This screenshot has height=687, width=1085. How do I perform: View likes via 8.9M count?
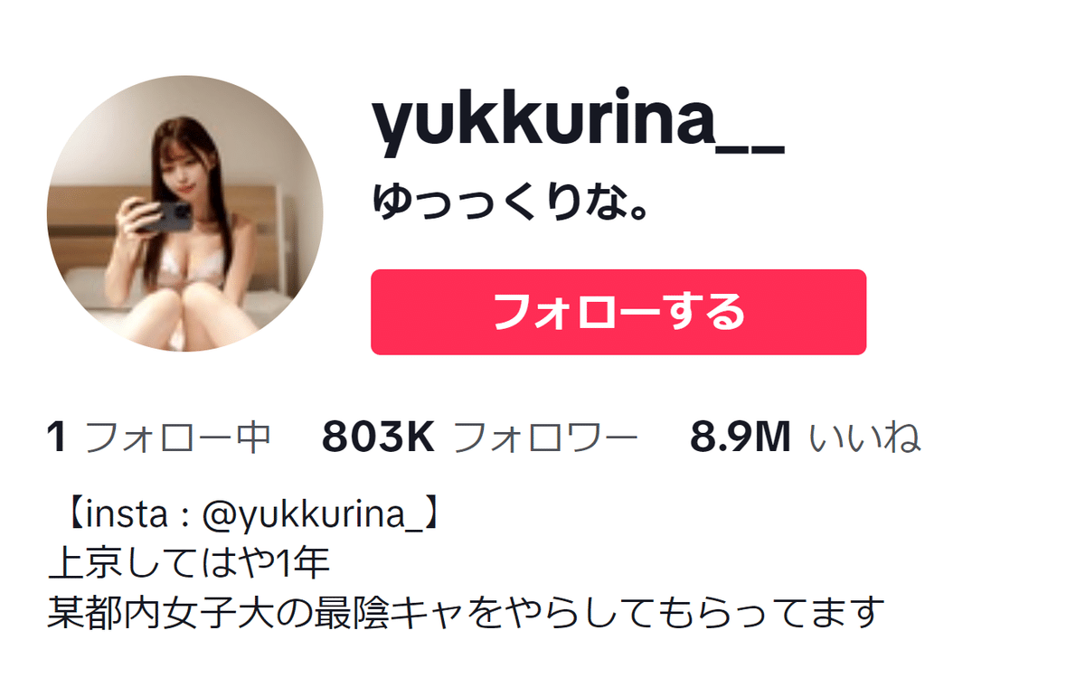(741, 438)
